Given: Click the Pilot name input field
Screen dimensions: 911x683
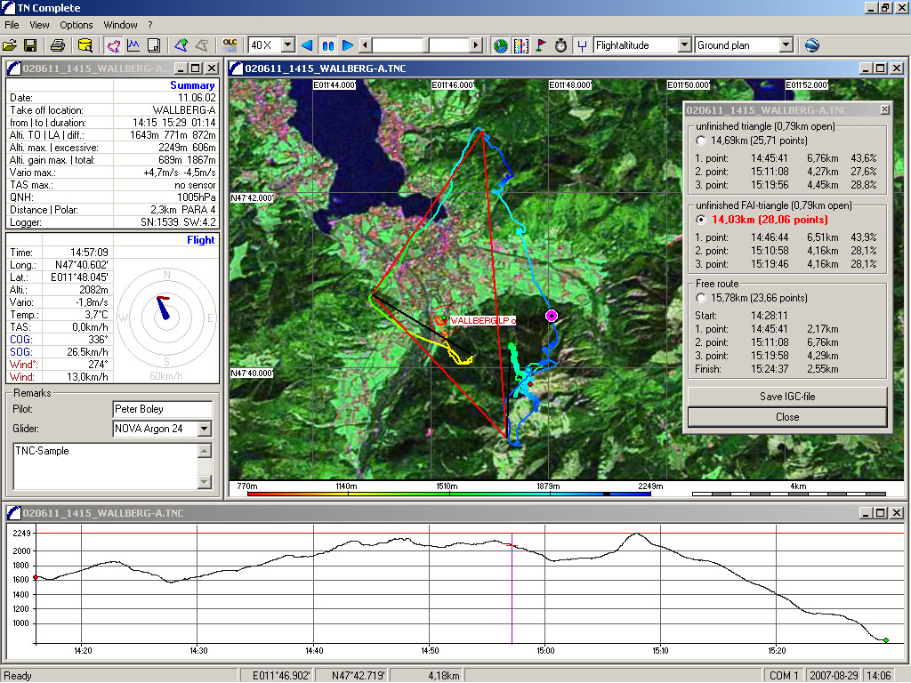Looking at the screenshot, I should (162, 409).
